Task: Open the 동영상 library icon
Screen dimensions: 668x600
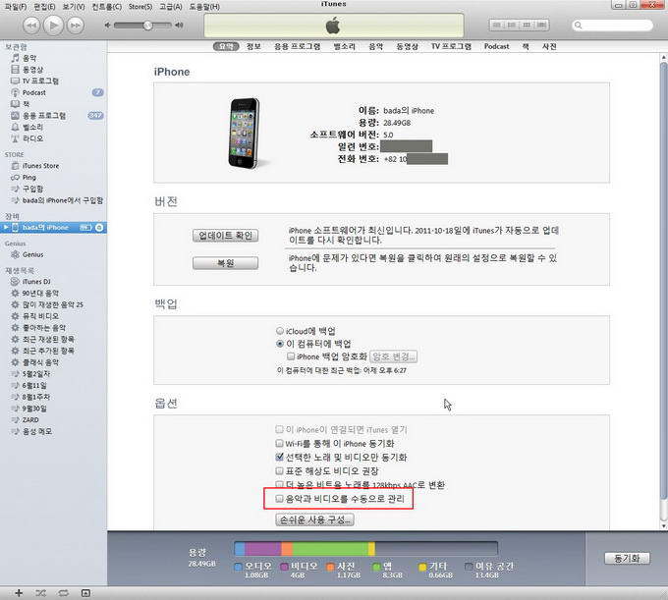Action: click(15, 69)
